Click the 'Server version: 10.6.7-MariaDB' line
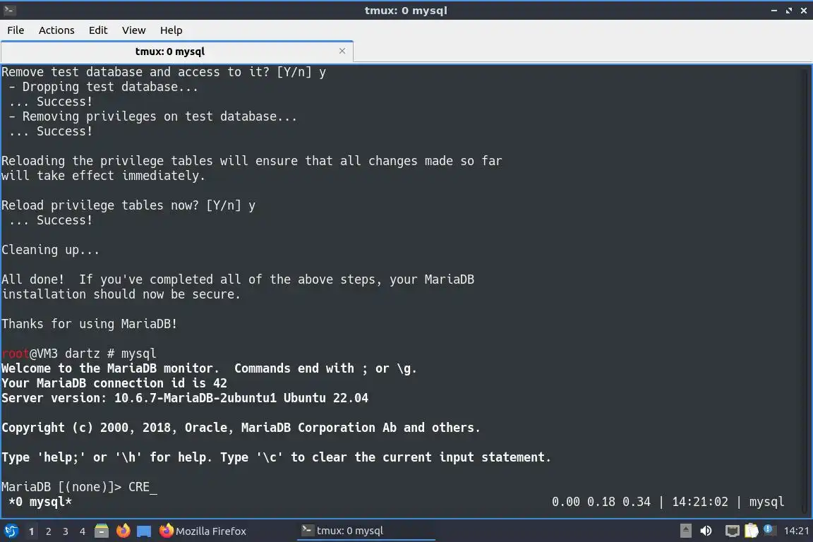This screenshot has width=813, height=542. [x=185, y=398]
